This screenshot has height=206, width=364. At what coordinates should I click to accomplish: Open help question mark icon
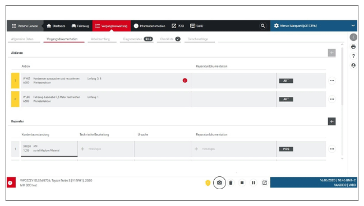pyautogui.click(x=353, y=56)
